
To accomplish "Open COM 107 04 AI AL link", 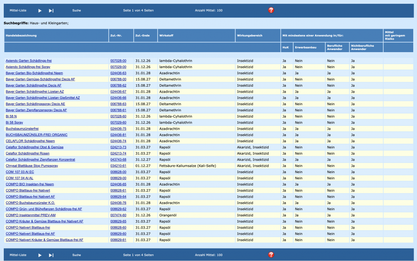I will tap(20, 178).
